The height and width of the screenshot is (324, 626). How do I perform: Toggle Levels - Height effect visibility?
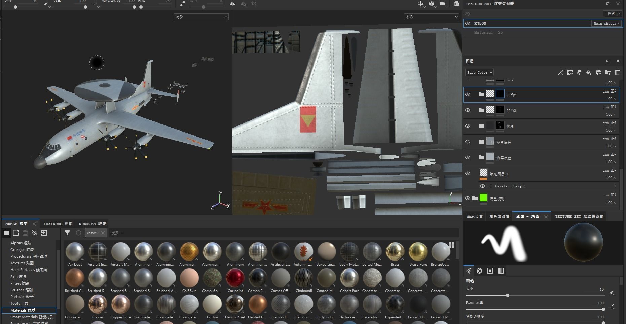482,186
